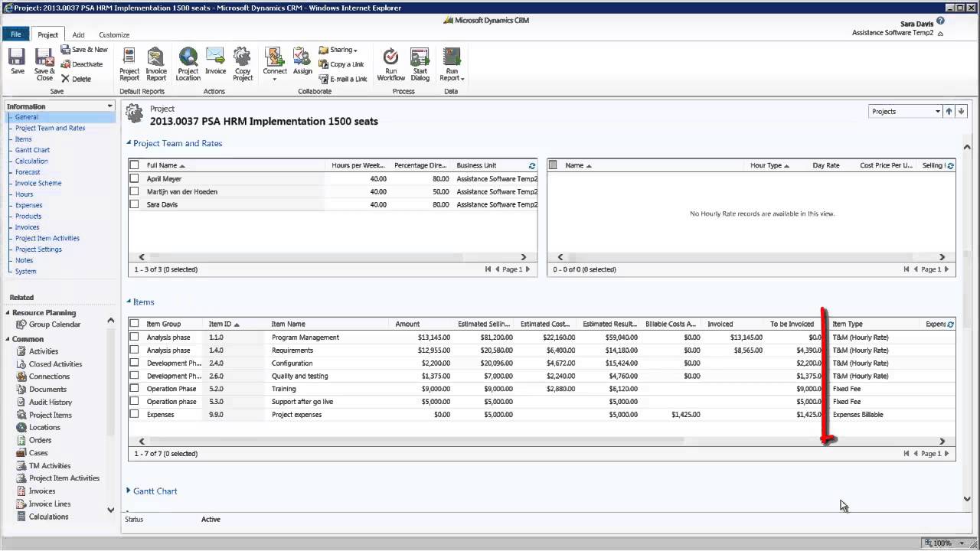Viewport: 980px width, 551px height.
Task: Click the Sara Davis user name
Action: point(916,24)
